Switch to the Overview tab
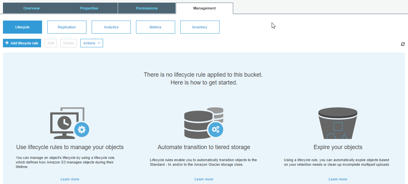This screenshot has height=184, width=408. click(x=32, y=8)
